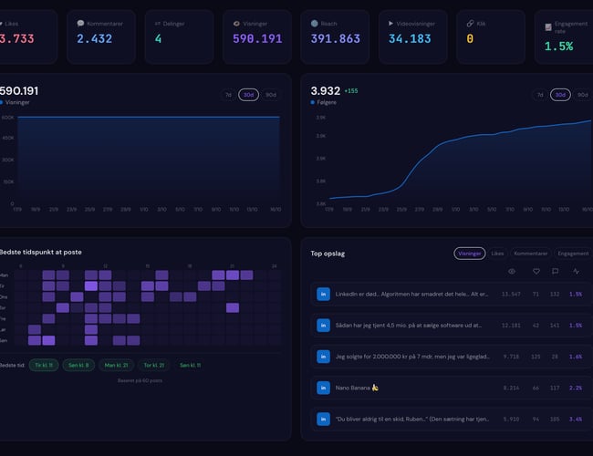Image resolution: width=593 pixels, height=456 pixels.
Task: Click 1.6% engagement of 'Jeg solgte for' post
Action: 576,357
